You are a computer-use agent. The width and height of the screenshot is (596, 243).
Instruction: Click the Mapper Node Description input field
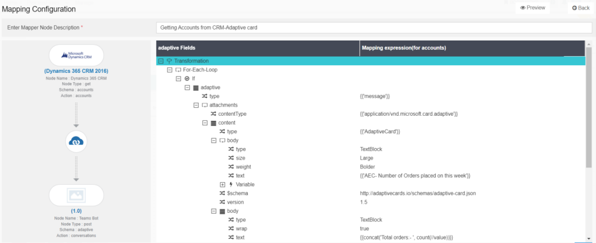[373, 27]
